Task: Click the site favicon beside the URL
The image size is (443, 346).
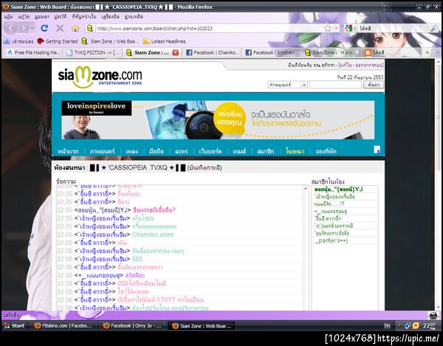Action: [x=90, y=28]
